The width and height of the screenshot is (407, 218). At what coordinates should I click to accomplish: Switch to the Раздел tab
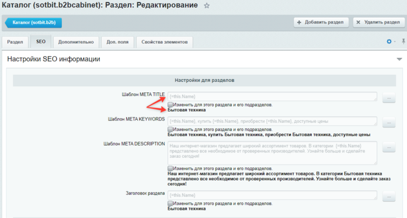pyautogui.click(x=15, y=42)
